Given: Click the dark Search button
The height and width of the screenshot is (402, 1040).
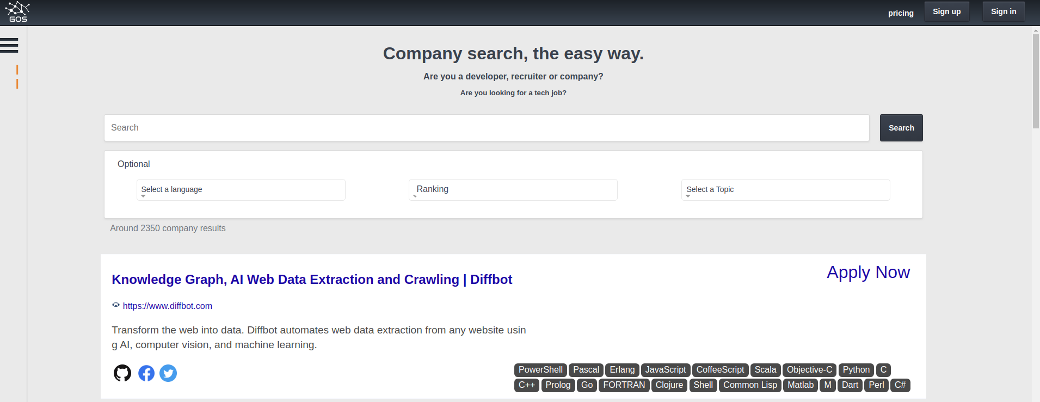Looking at the screenshot, I should [x=901, y=128].
